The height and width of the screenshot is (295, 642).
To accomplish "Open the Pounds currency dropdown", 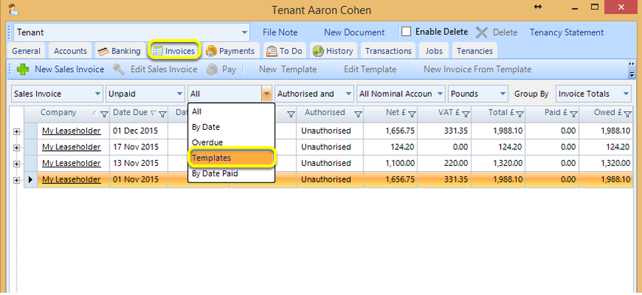I will click(503, 94).
